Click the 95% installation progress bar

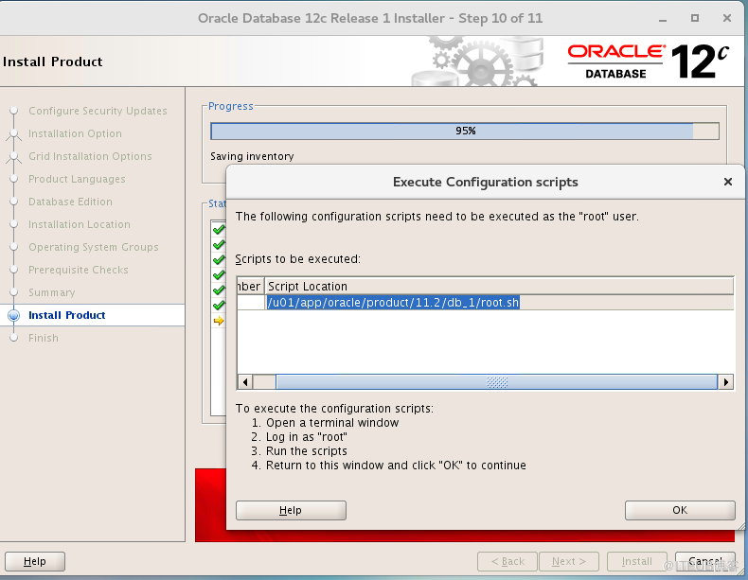coord(465,132)
